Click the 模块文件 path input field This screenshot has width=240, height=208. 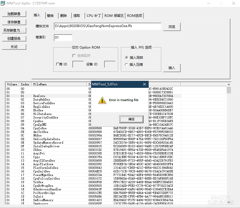click(107, 26)
